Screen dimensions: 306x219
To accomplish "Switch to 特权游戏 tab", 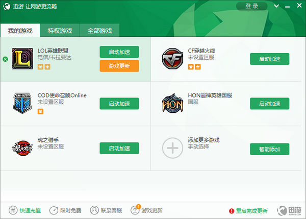I will [60, 30].
